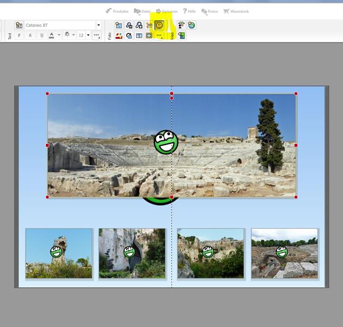Toggle bold (F) formatting
Viewport: 343px width, 327px height.
click(19, 35)
